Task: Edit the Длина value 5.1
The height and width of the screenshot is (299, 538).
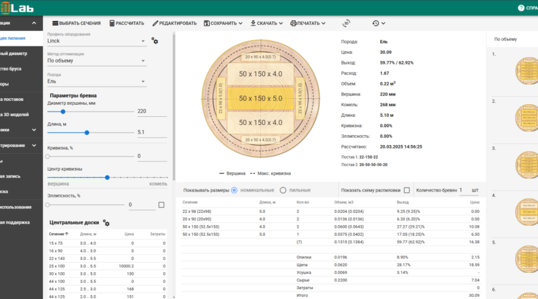Action: pos(152,132)
